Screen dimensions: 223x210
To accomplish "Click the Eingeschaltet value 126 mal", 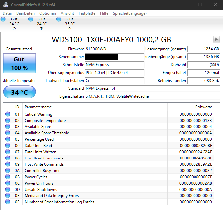I will tap(204, 73).
